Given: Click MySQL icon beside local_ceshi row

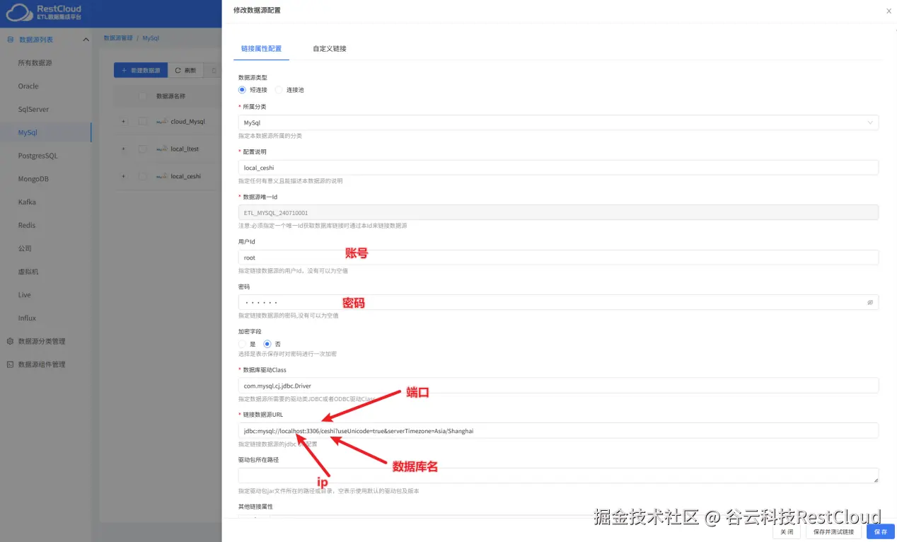Looking at the screenshot, I should coord(162,176).
